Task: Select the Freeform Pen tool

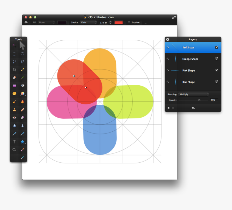Action: pos(22,134)
